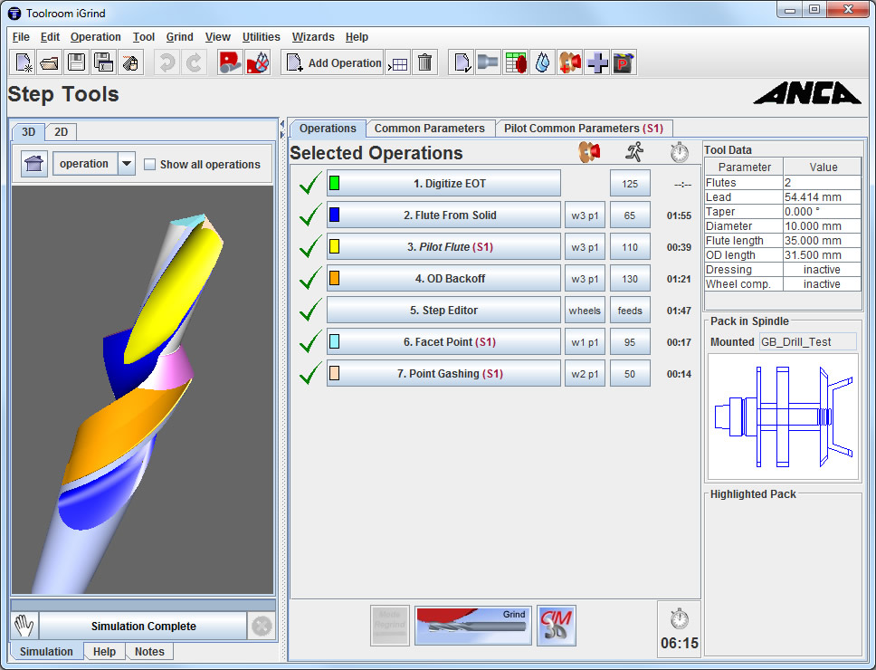Click the wheels button for Step Editor

585,311
